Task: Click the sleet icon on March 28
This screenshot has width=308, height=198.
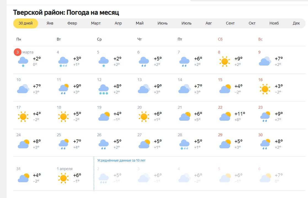Action: [x=184, y=144]
